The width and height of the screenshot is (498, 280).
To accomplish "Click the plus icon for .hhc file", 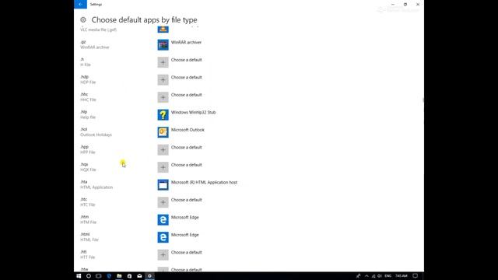I will click(163, 97).
